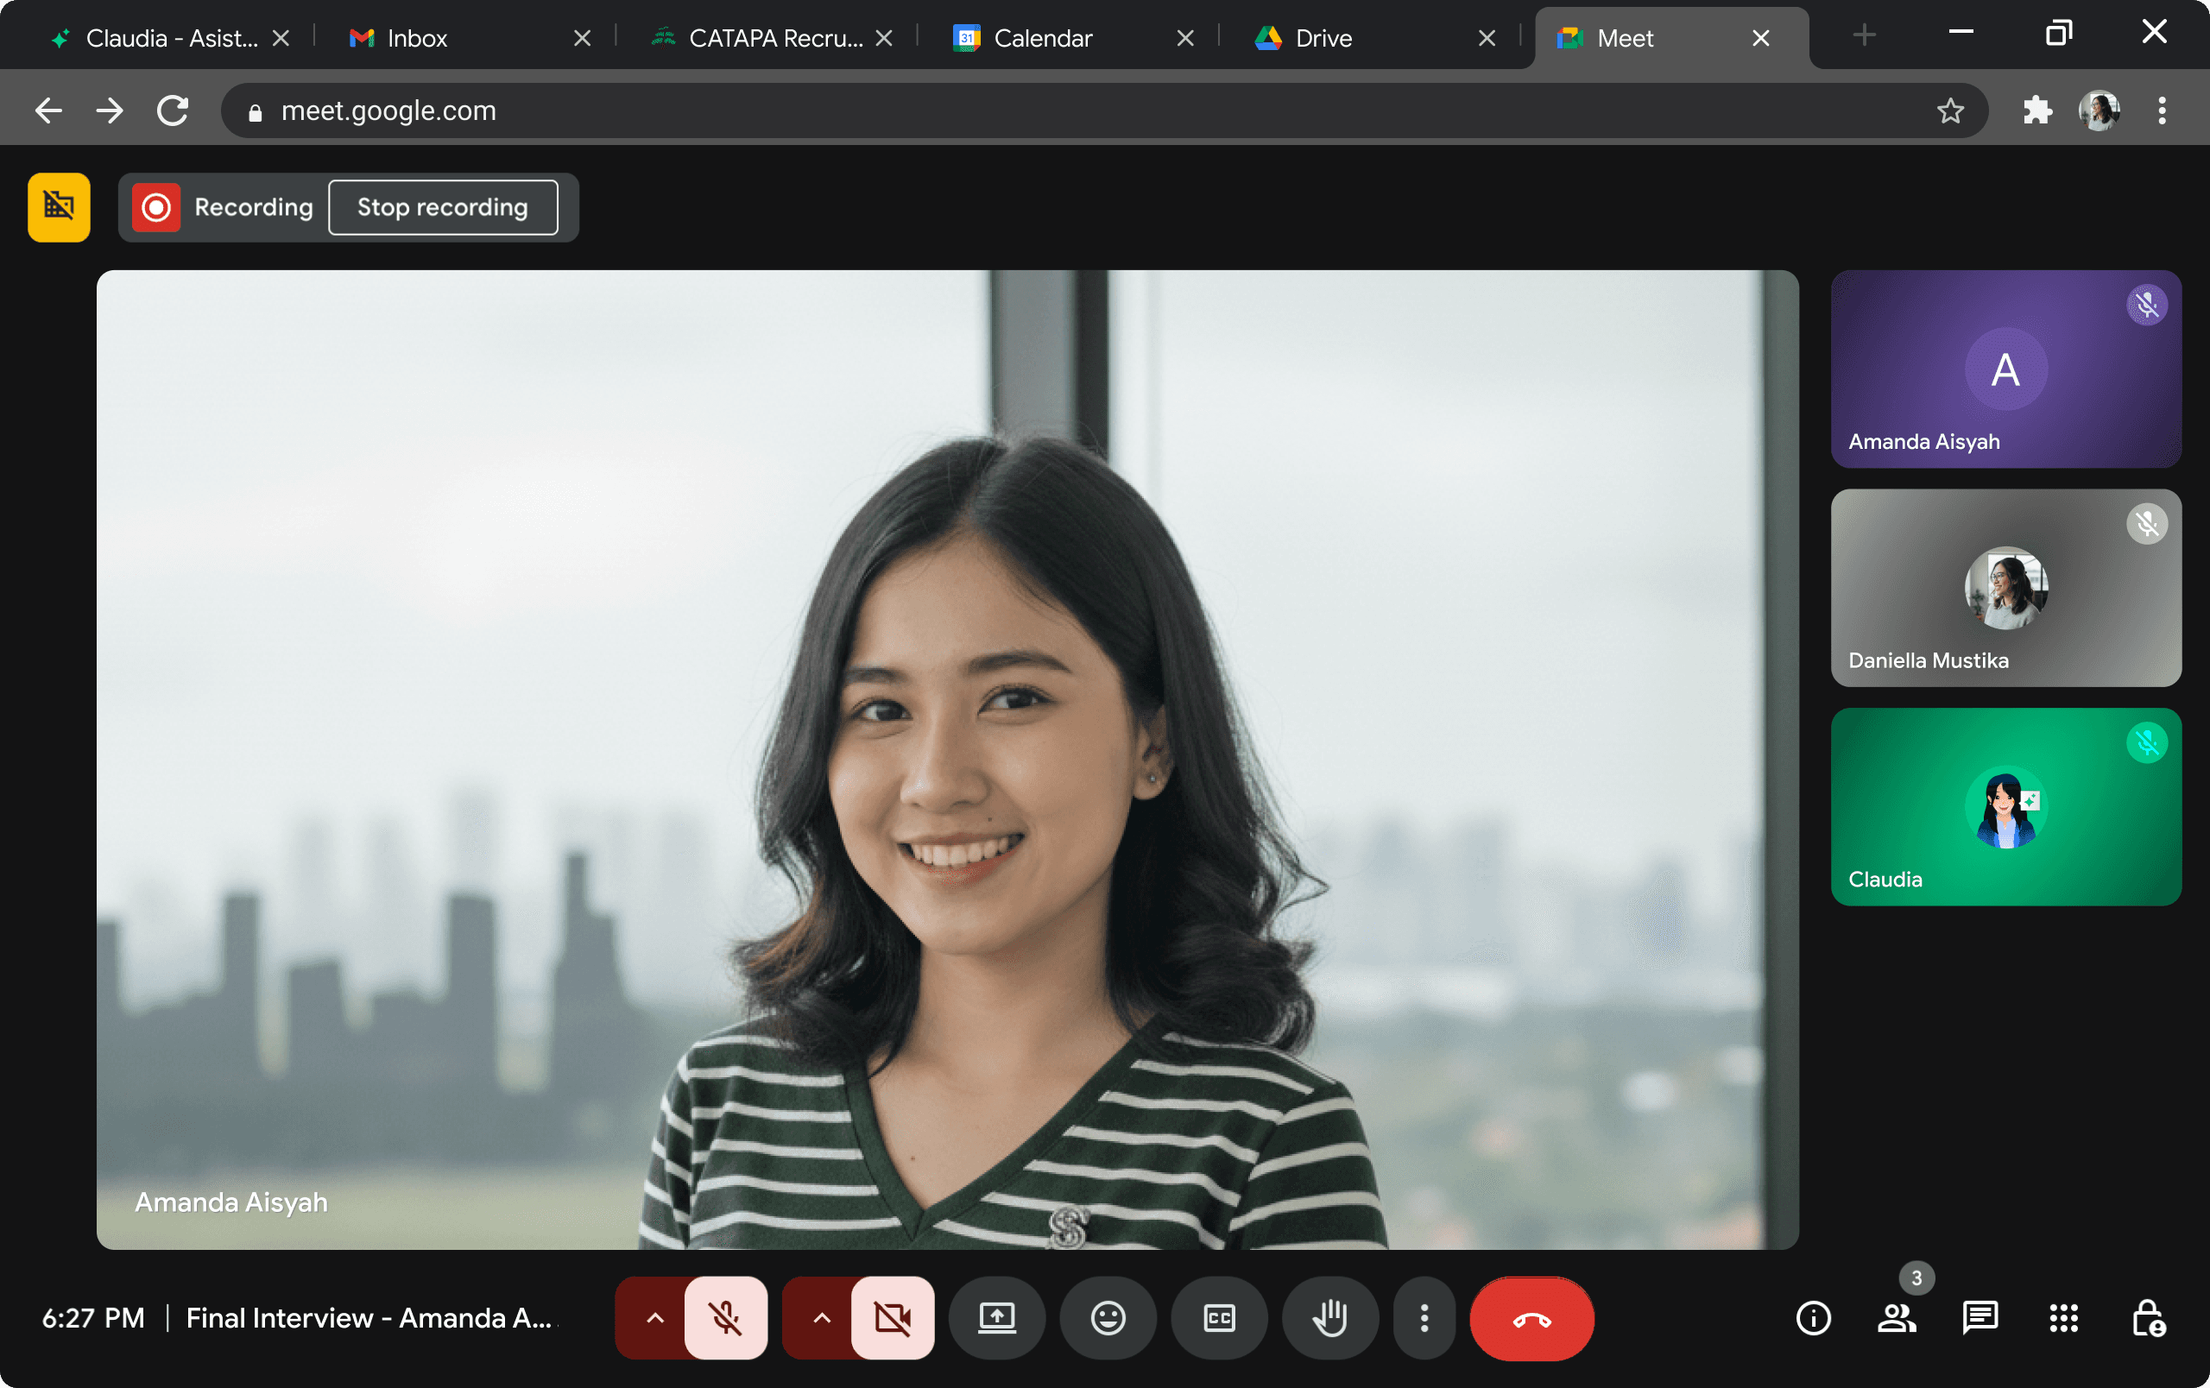Click the Stop recording button

pos(442,207)
